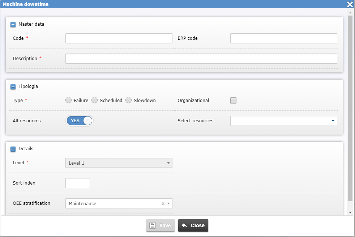Toggle the All resources YES switch
Viewport: 355px width, 237px height.
(80, 121)
